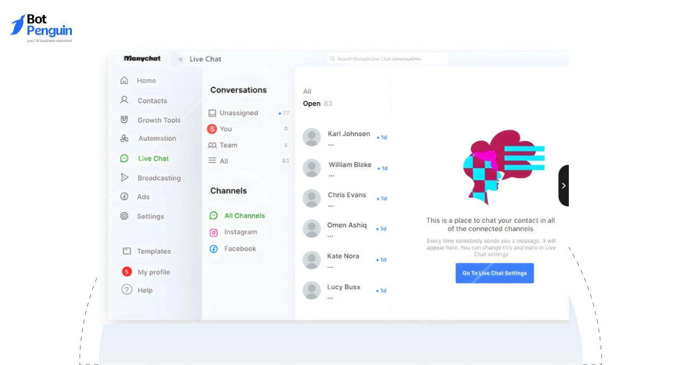This screenshot has width=686, height=365.
Task: Click Kate Nora's avatar thumbnail
Action: pos(312,260)
